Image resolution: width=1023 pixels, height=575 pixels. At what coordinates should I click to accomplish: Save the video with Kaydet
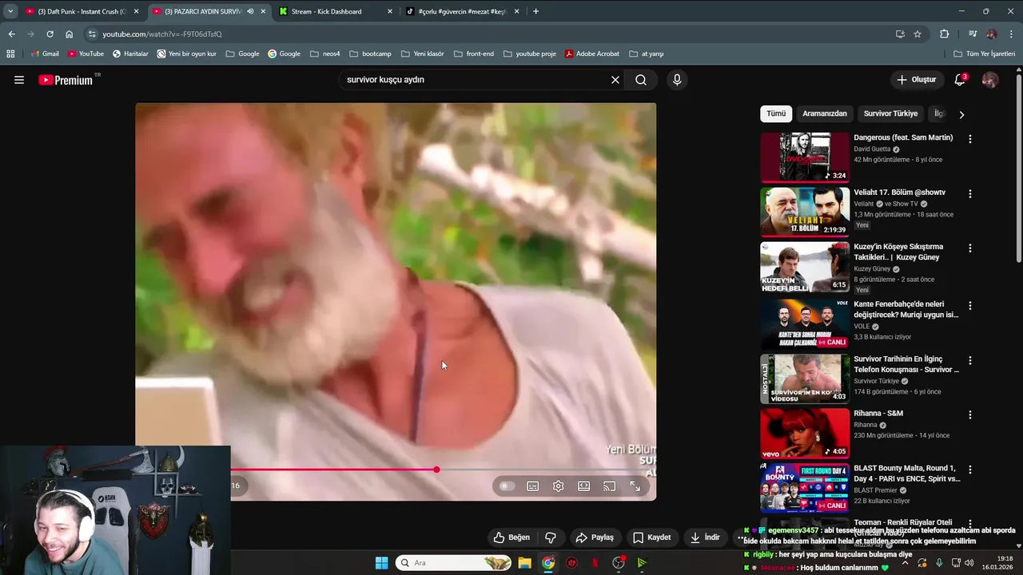click(x=651, y=537)
